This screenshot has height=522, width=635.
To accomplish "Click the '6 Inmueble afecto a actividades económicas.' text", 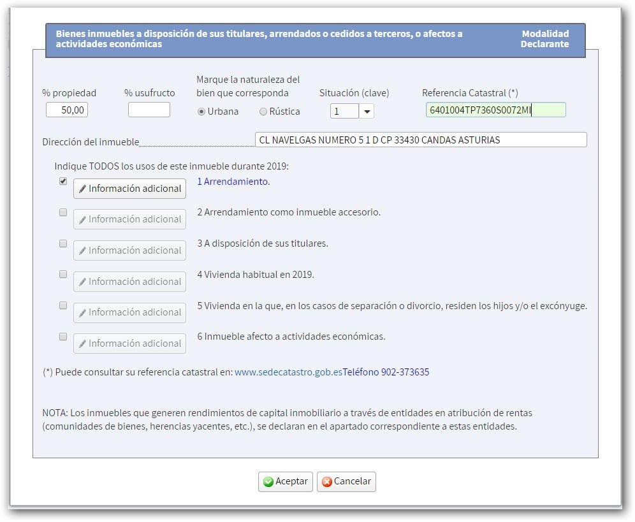I will click(x=291, y=337).
